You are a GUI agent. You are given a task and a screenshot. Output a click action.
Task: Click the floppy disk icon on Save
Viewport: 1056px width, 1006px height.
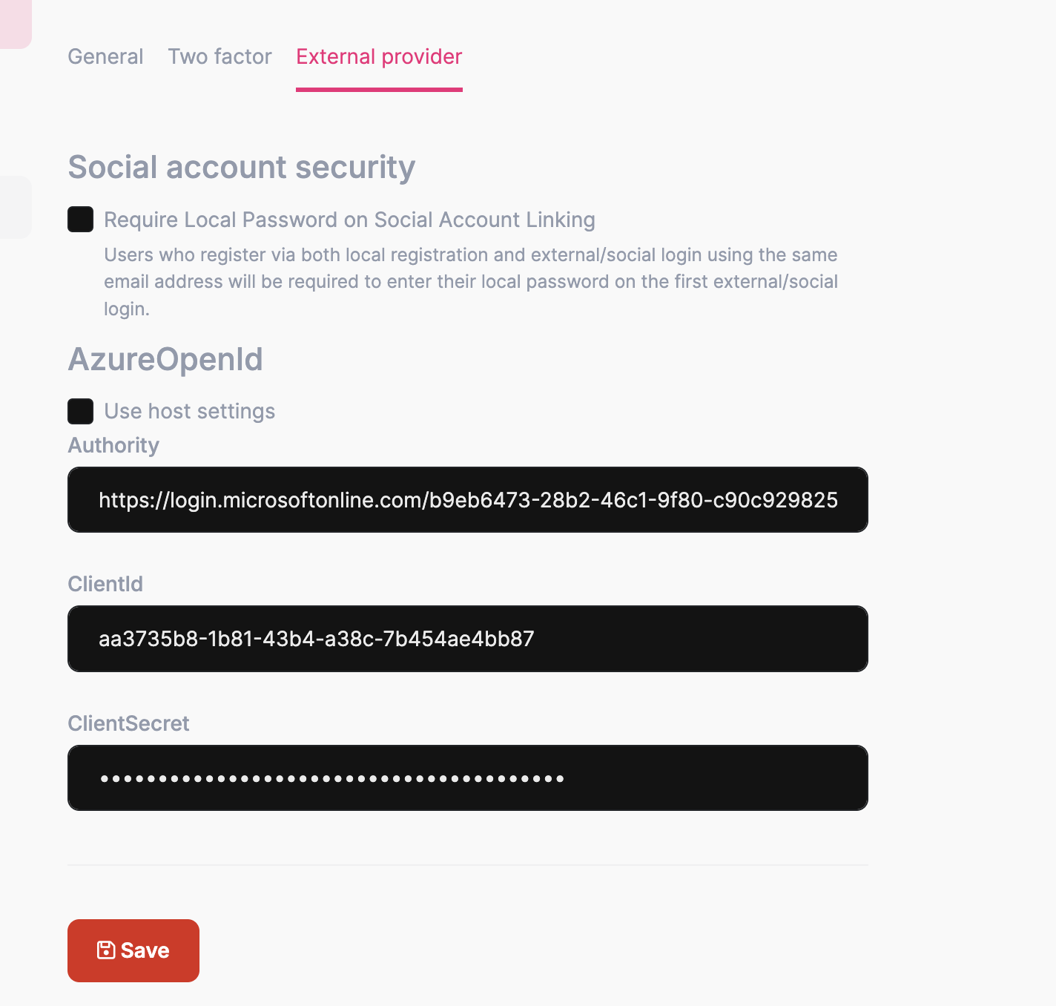click(x=106, y=950)
